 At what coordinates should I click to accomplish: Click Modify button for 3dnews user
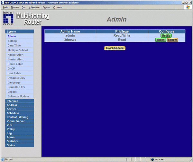point(161,40)
